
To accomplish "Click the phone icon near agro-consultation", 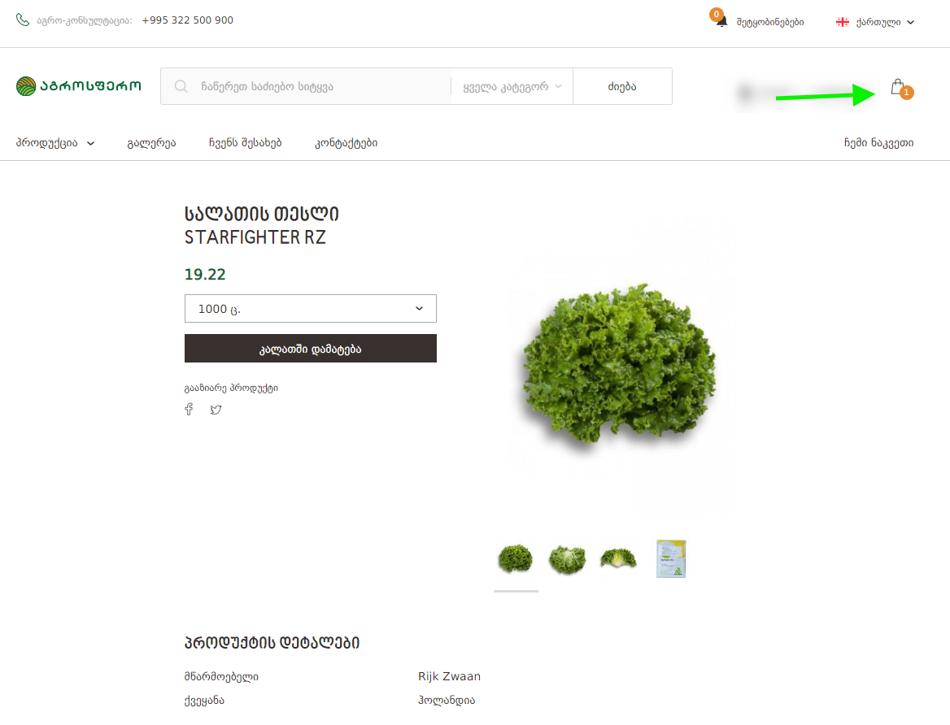I will click(23, 20).
